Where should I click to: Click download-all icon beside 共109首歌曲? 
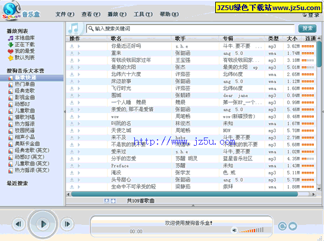point(106,201)
